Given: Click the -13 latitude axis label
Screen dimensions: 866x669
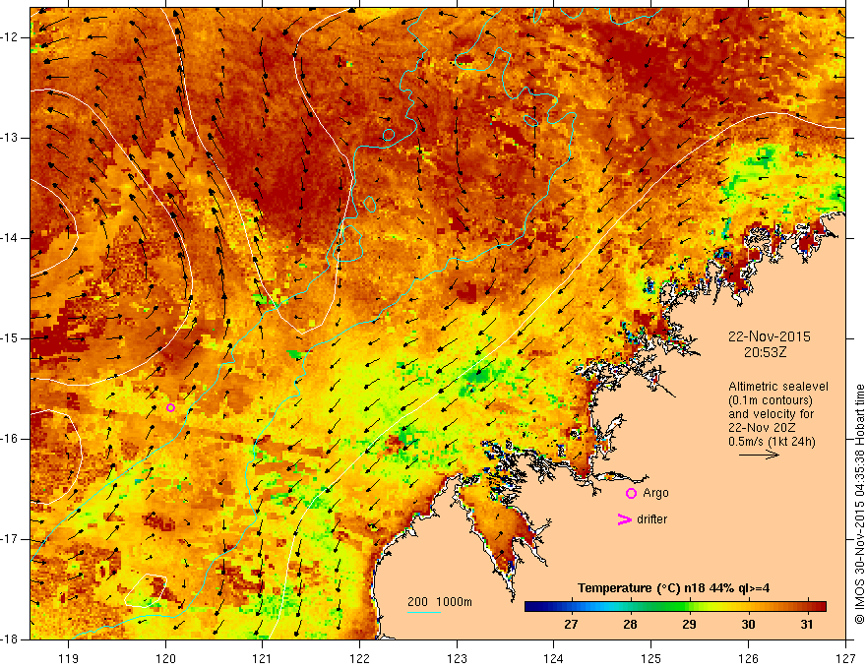Looking at the screenshot, I should click(10, 138).
